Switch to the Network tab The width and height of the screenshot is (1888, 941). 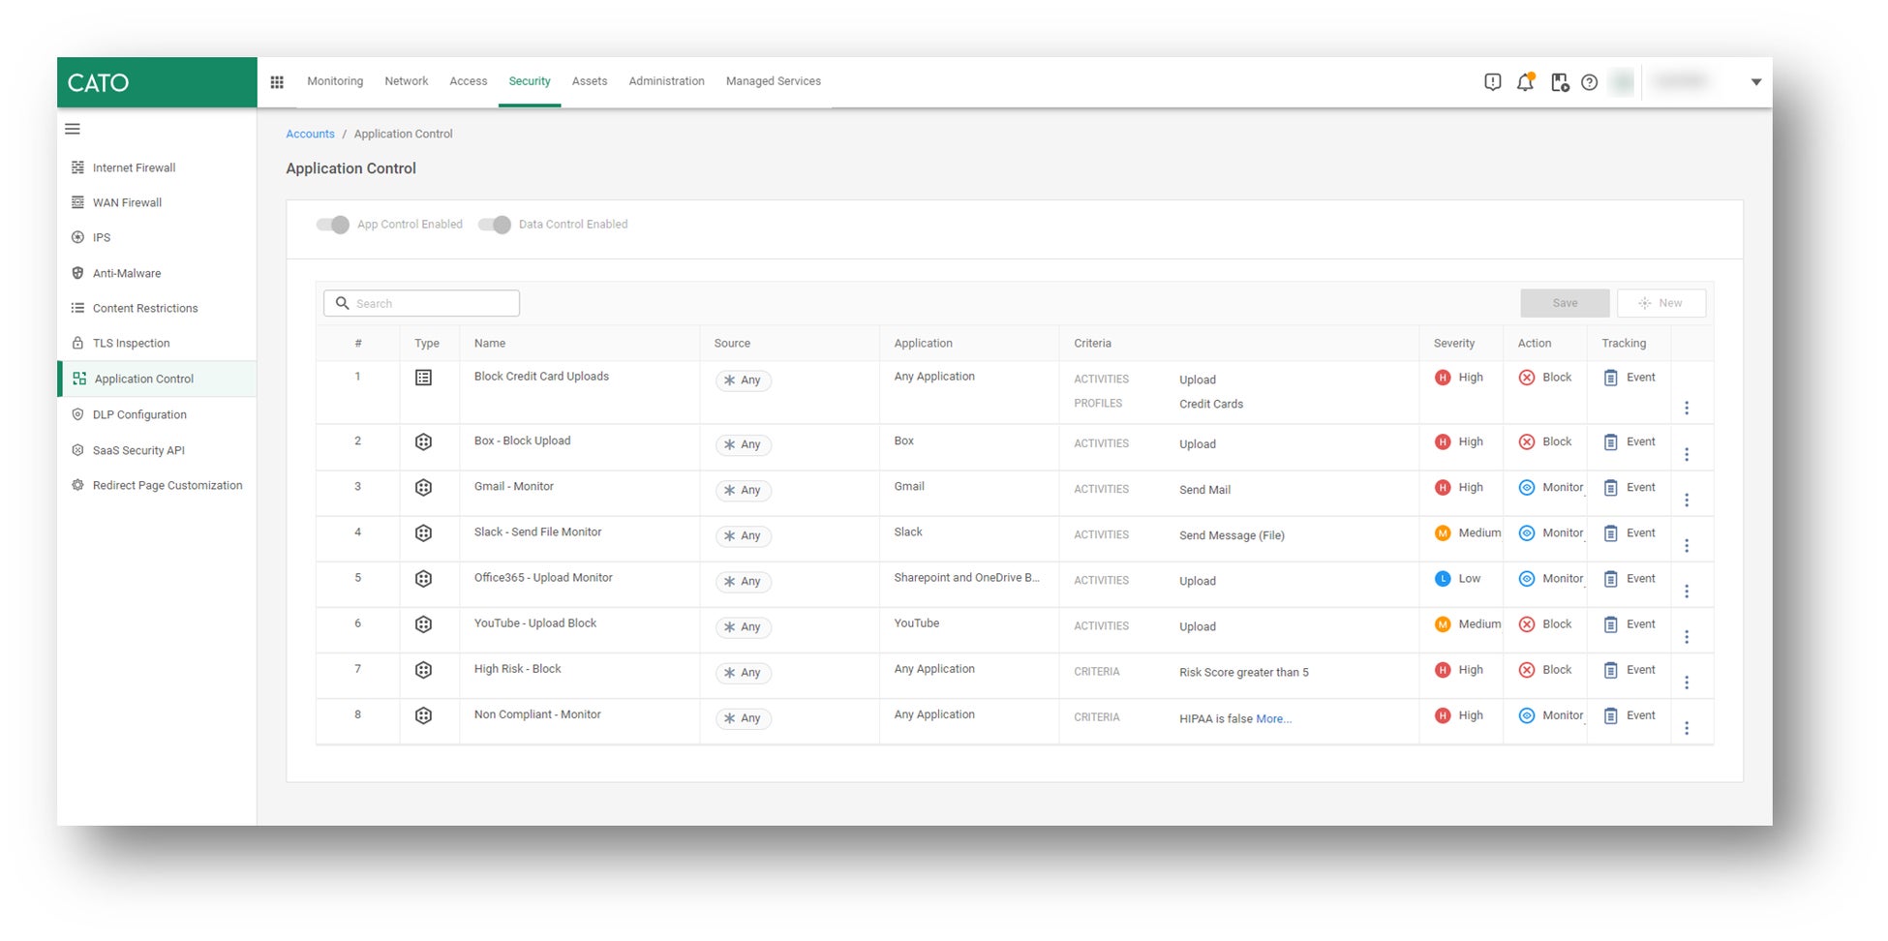407,81
